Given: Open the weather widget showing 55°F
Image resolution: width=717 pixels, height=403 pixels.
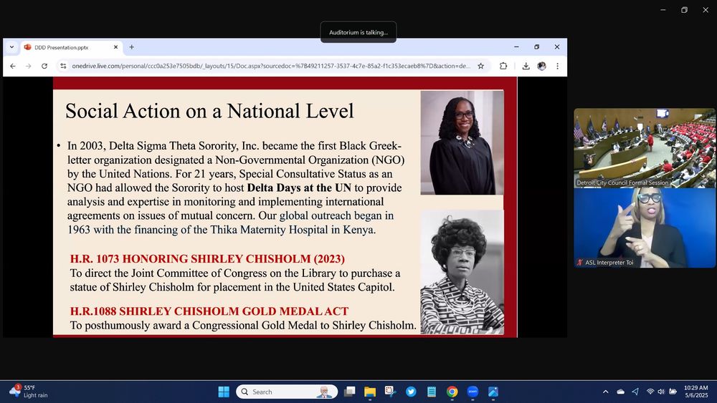Looking at the screenshot, I should tap(29, 392).
